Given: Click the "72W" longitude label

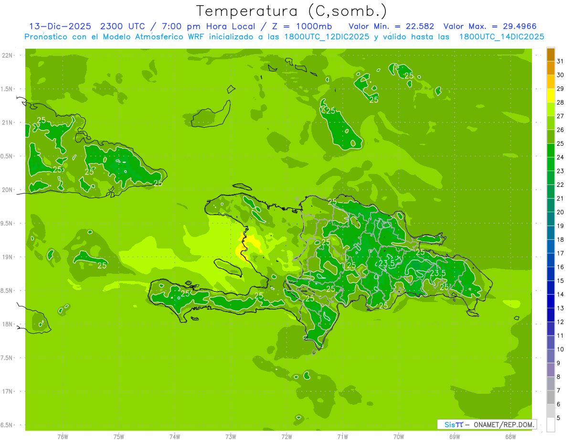Looking at the screenshot, I should [x=286, y=437].
